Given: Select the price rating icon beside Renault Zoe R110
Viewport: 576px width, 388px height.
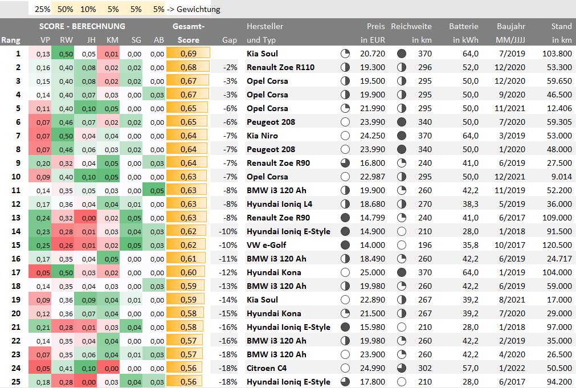Looking at the screenshot, I should click(x=345, y=67).
